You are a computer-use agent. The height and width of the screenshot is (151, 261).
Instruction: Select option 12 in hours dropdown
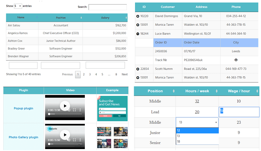tap(197, 131)
